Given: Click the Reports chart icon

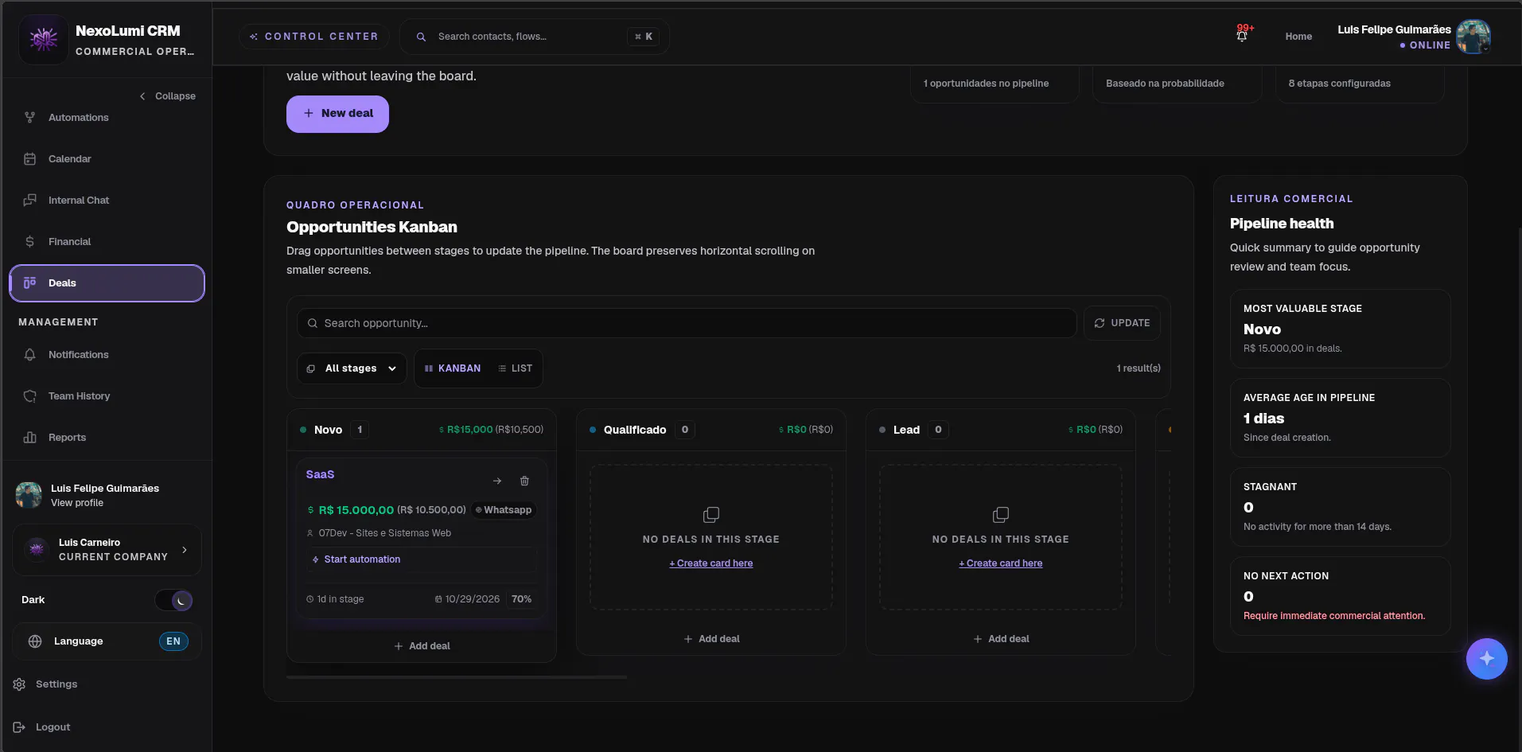Looking at the screenshot, I should (29, 438).
